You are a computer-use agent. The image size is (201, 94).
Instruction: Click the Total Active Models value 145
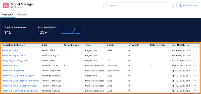point(8,32)
